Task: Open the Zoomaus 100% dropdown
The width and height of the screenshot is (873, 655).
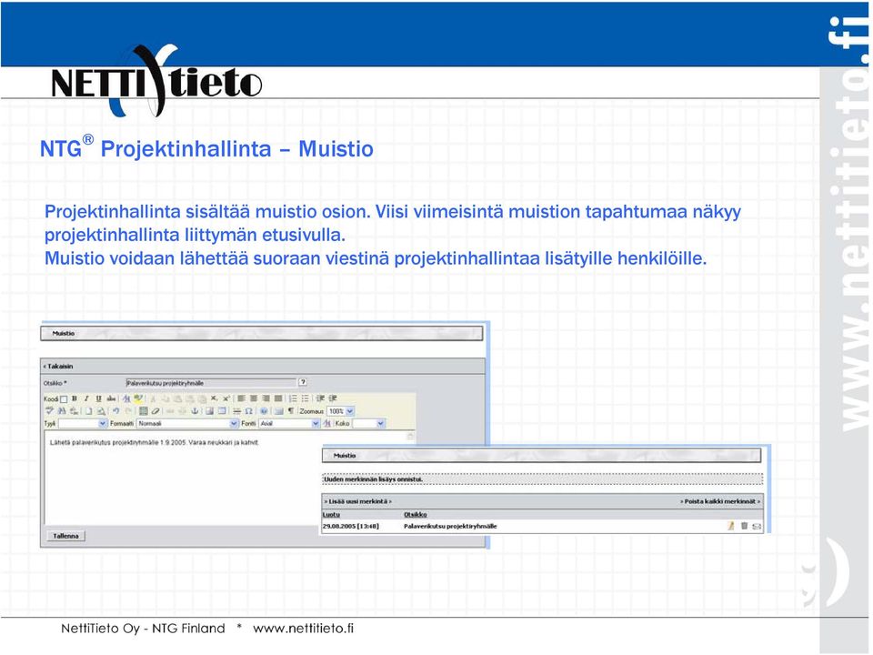Action: (341, 411)
